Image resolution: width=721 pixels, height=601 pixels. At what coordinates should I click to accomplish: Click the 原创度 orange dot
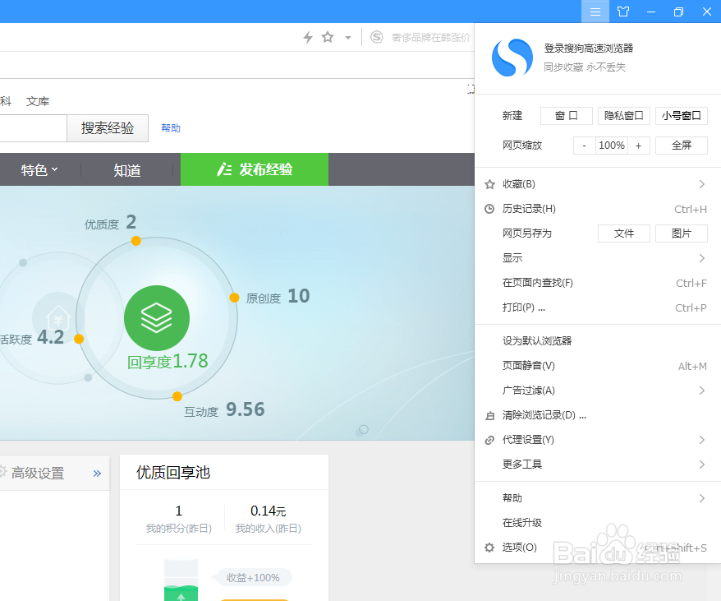[235, 298]
